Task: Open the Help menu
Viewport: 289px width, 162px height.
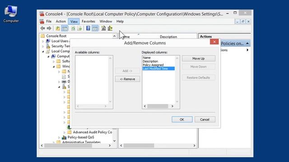Action: point(120,21)
